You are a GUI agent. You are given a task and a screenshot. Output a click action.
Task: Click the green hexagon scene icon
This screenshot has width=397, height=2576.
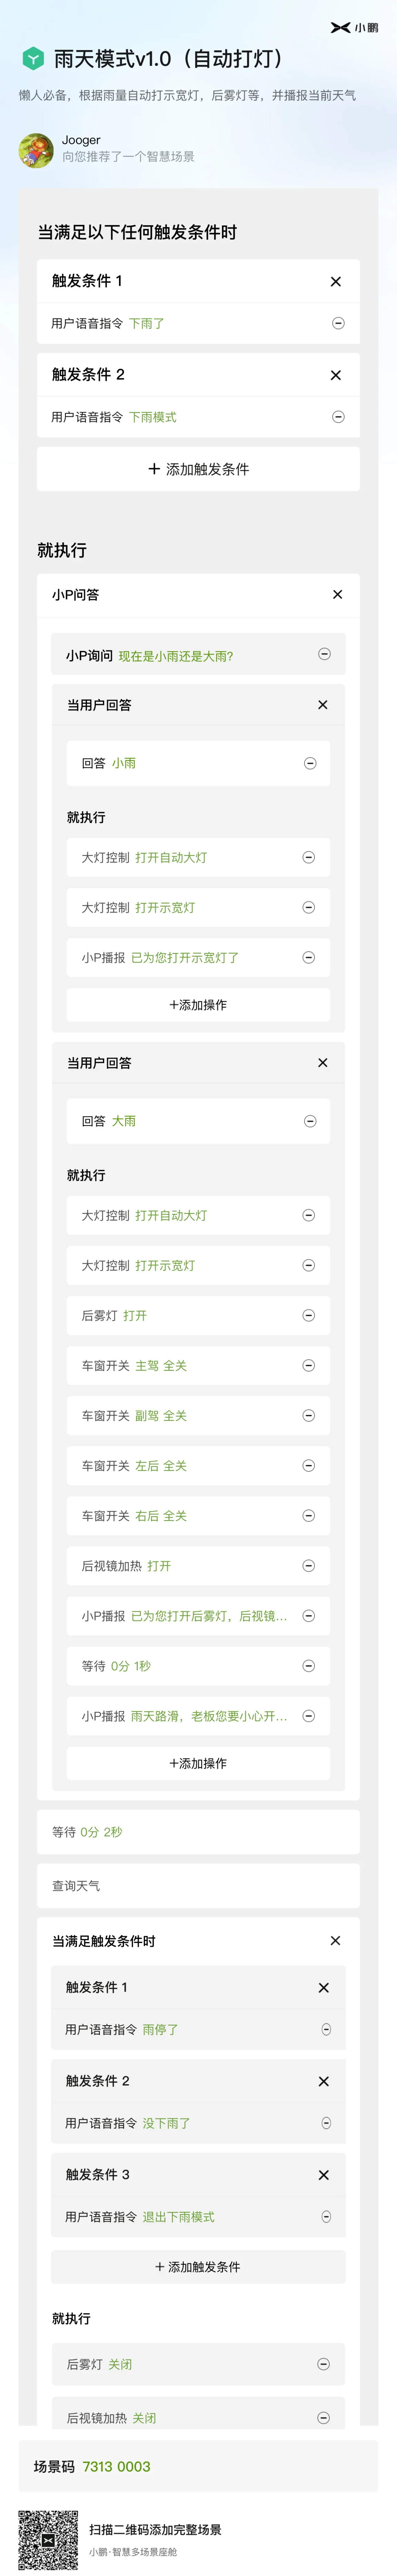(x=33, y=59)
